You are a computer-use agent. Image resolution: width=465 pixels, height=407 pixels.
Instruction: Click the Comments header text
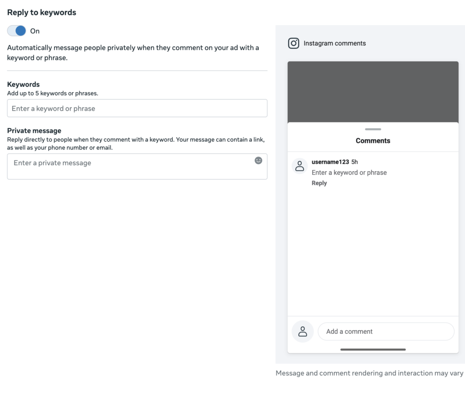coord(373,141)
